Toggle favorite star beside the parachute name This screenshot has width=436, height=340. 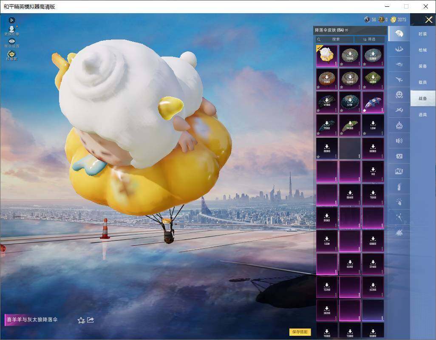tap(81, 320)
